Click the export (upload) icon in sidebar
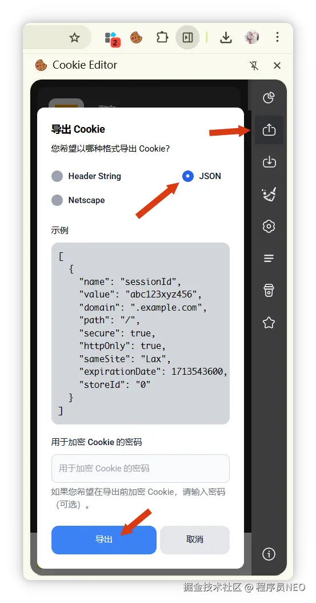This screenshot has height=603, width=316. [x=269, y=130]
